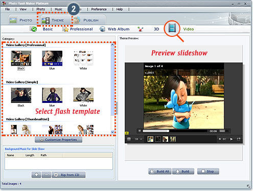253x191 pixels.
Task: Click the category list scroll-down arrow
Action: [x=112, y=132]
